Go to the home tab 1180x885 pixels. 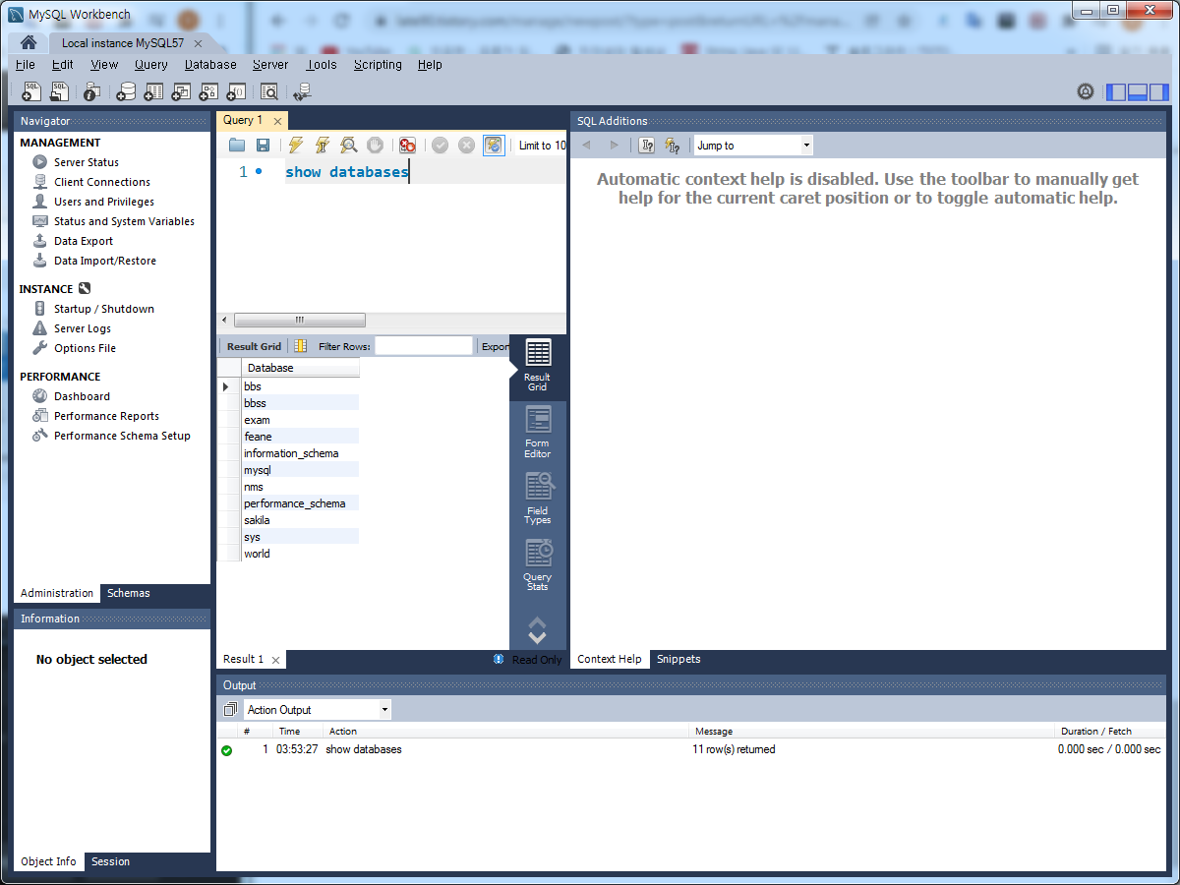[29, 42]
